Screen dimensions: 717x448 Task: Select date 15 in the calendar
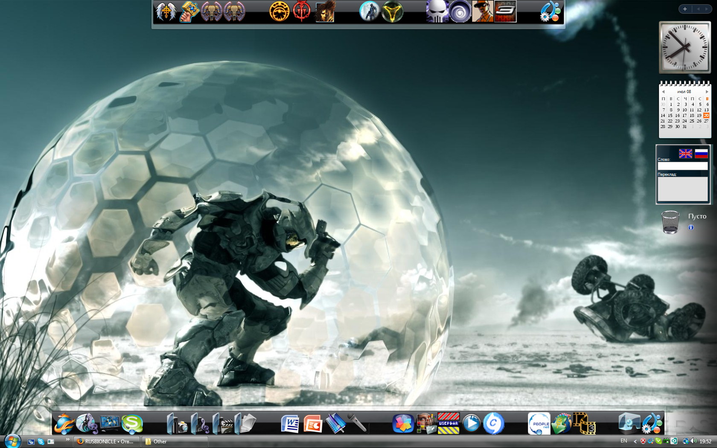670,116
